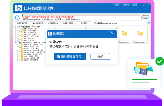This screenshot has height=106, width=164.
Task: Click the 保存进度 button
Action: coord(146,18)
